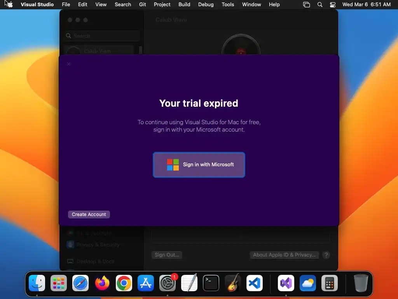
Task: Open the File menu
Action: (x=66, y=4)
